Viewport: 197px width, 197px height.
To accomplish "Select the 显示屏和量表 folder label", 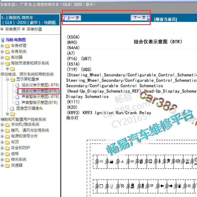I will click(28, 79).
